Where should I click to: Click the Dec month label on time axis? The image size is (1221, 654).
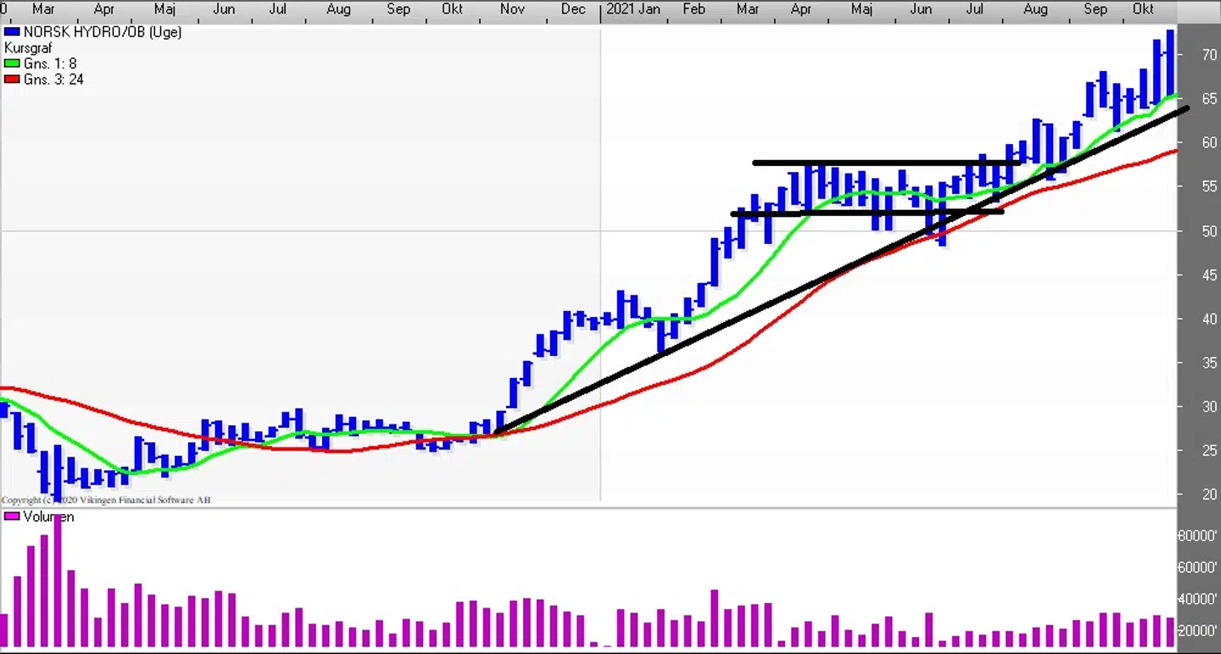pyautogui.click(x=573, y=9)
